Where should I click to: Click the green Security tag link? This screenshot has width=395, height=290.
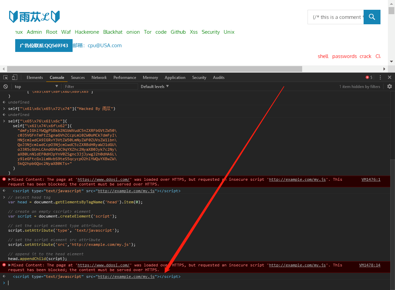pyautogui.click(x=211, y=32)
